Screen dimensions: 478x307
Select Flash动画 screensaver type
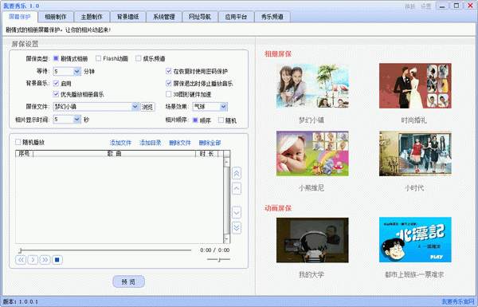pyautogui.click(x=98, y=58)
